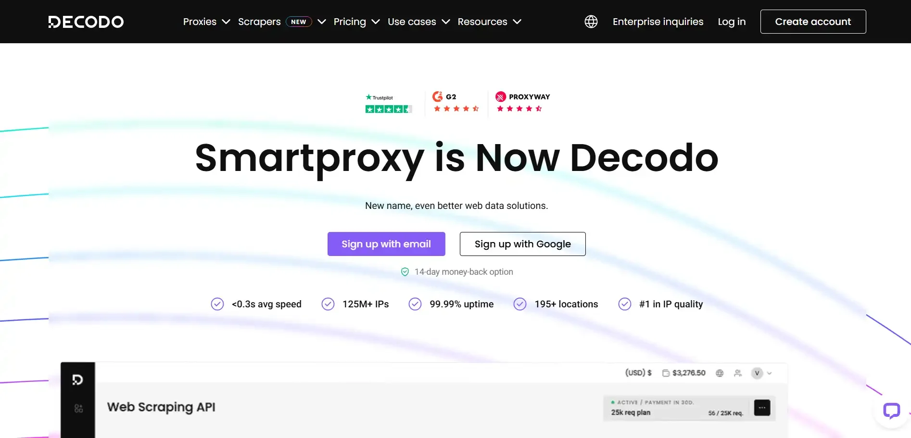The image size is (911, 438).
Task: Click the 25k req plan card
Action: pos(689,408)
